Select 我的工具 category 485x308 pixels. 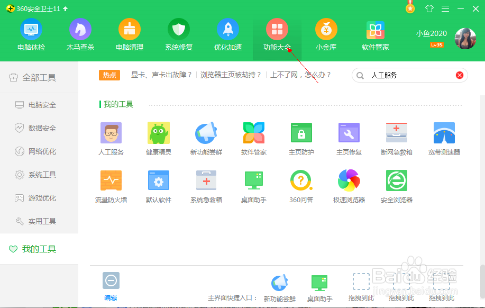pyautogui.click(x=39, y=249)
